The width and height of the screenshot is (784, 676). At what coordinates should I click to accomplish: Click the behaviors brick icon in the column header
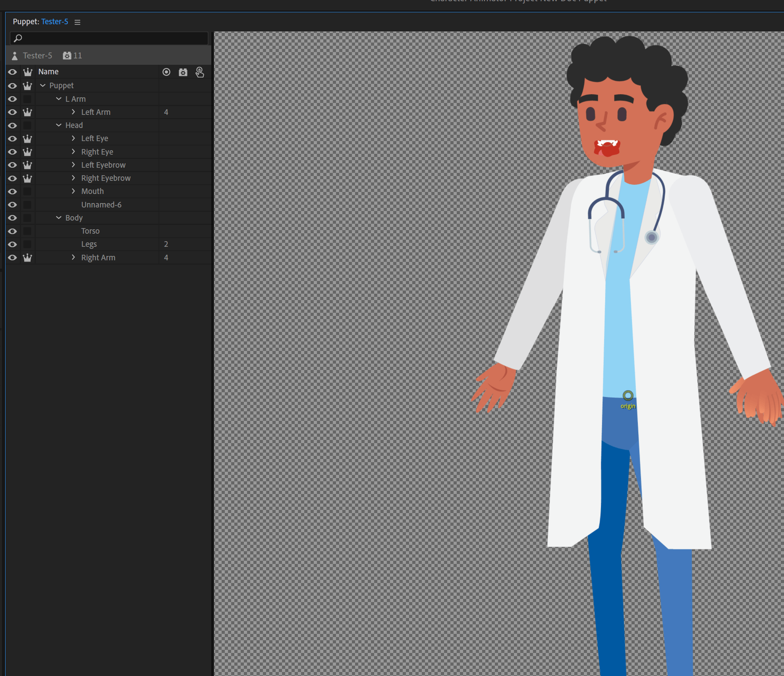click(183, 72)
